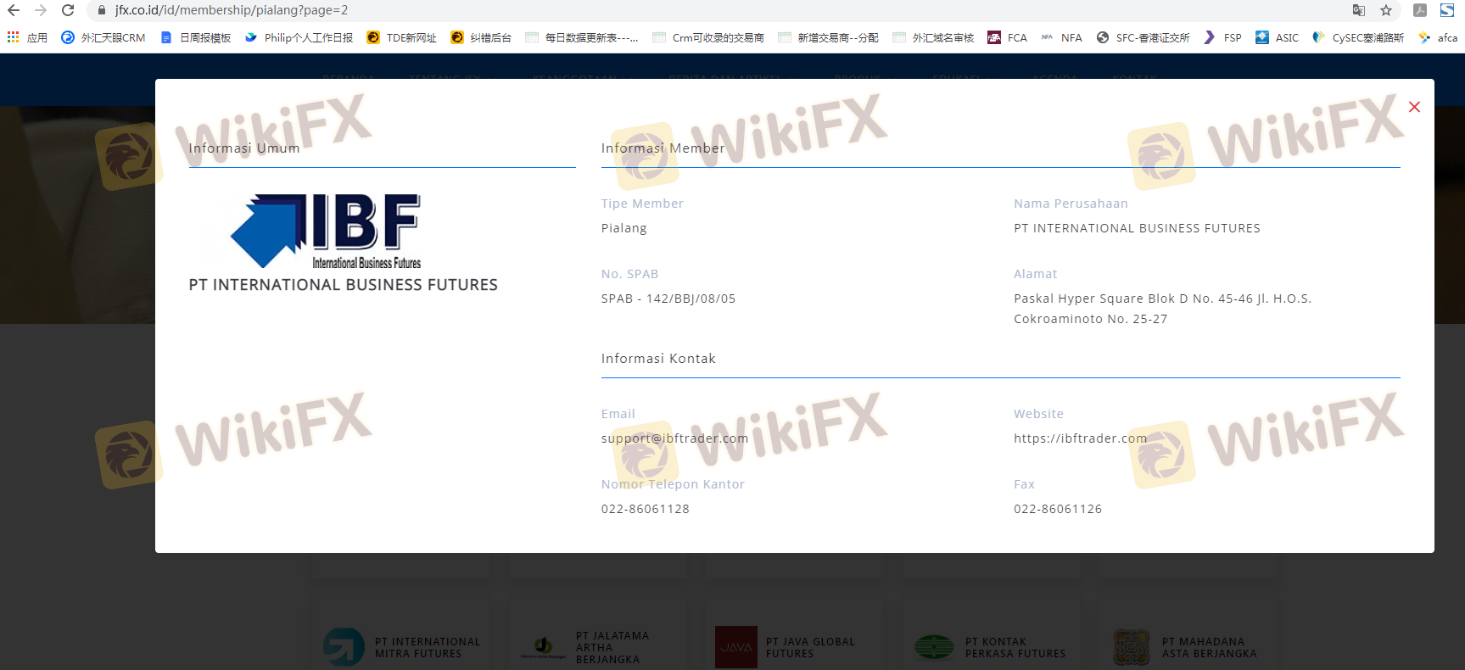Open PT Jalatama Artha Berjangka card
This screenshot has height=670, width=1465.
click(x=598, y=648)
